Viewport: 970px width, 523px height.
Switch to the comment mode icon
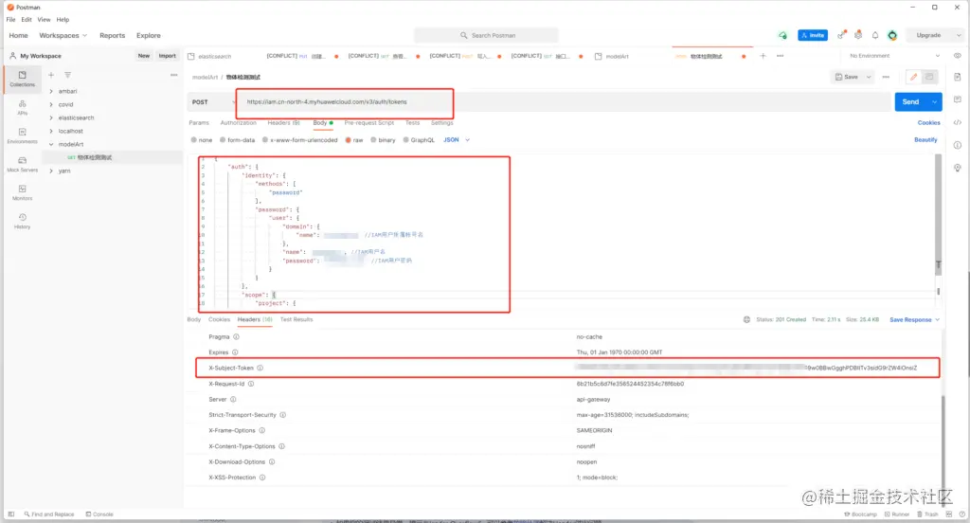[x=929, y=77]
